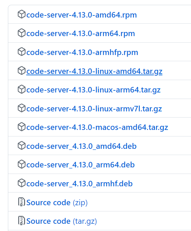The height and width of the screenshot is (231, 191).
Task: Click package icon beside code-server-4.13.0-amd64.rpm
Action: tap(22, 14)
